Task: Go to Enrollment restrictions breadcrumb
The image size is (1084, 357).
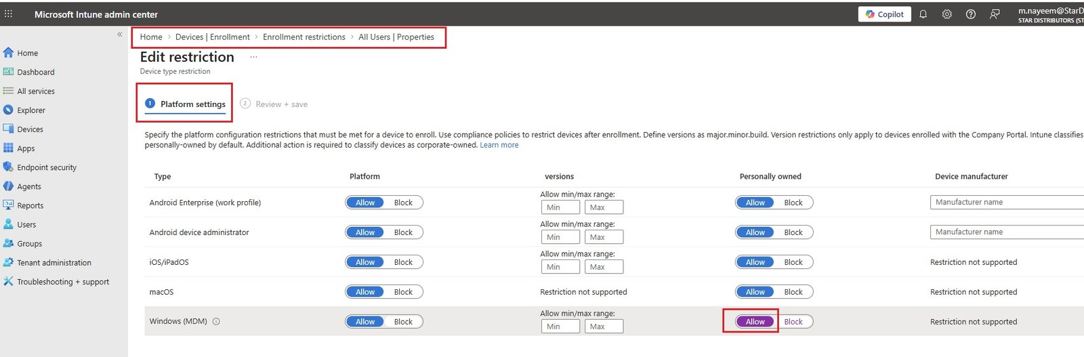Action: [x=304, y=37]
